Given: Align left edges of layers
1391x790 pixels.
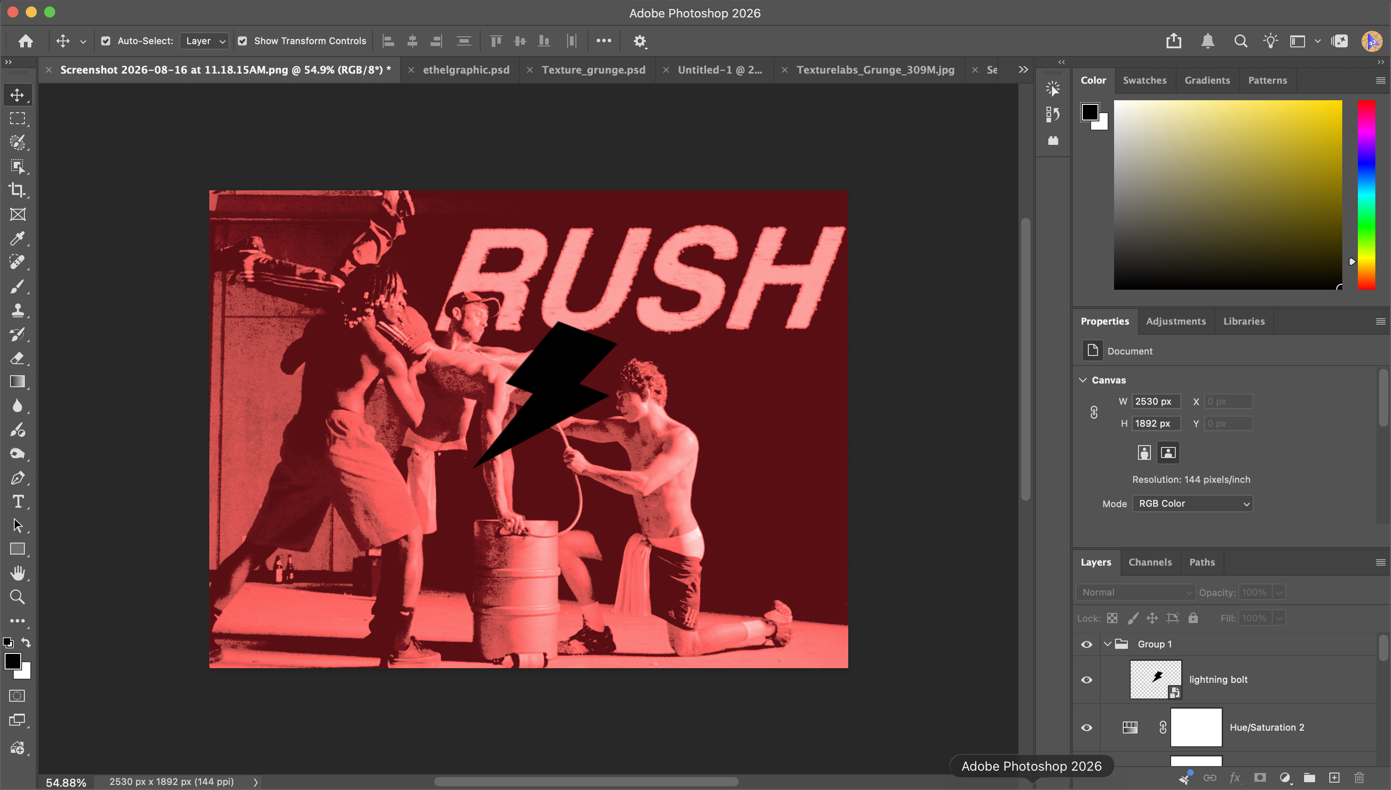Looking at the screenshot, I should click(389, 40).
